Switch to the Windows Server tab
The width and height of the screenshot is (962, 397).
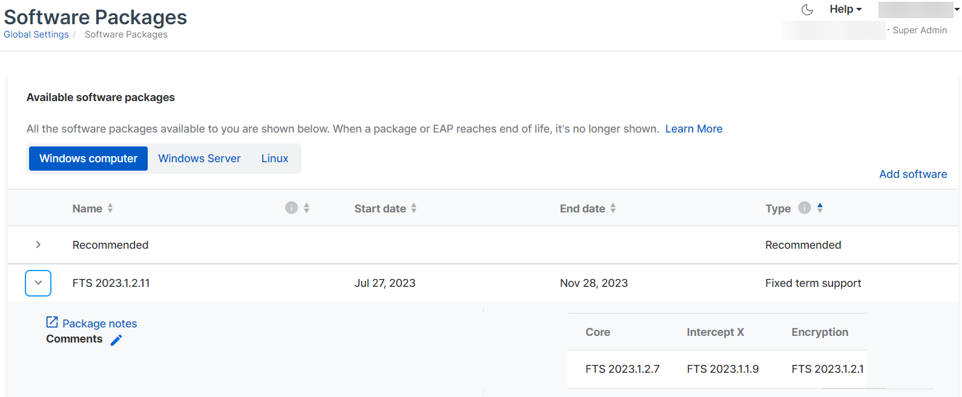(199, 159)
